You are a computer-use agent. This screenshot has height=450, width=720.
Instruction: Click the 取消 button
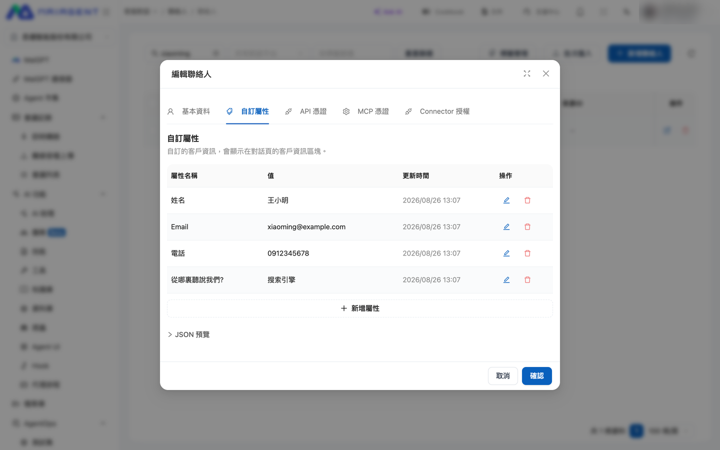click(x=503, y=376)
